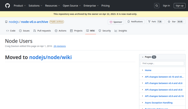Click the Sign up button
Image resolution: width=188 pixels, height=109 pixels.
click(x=179, y=6)
